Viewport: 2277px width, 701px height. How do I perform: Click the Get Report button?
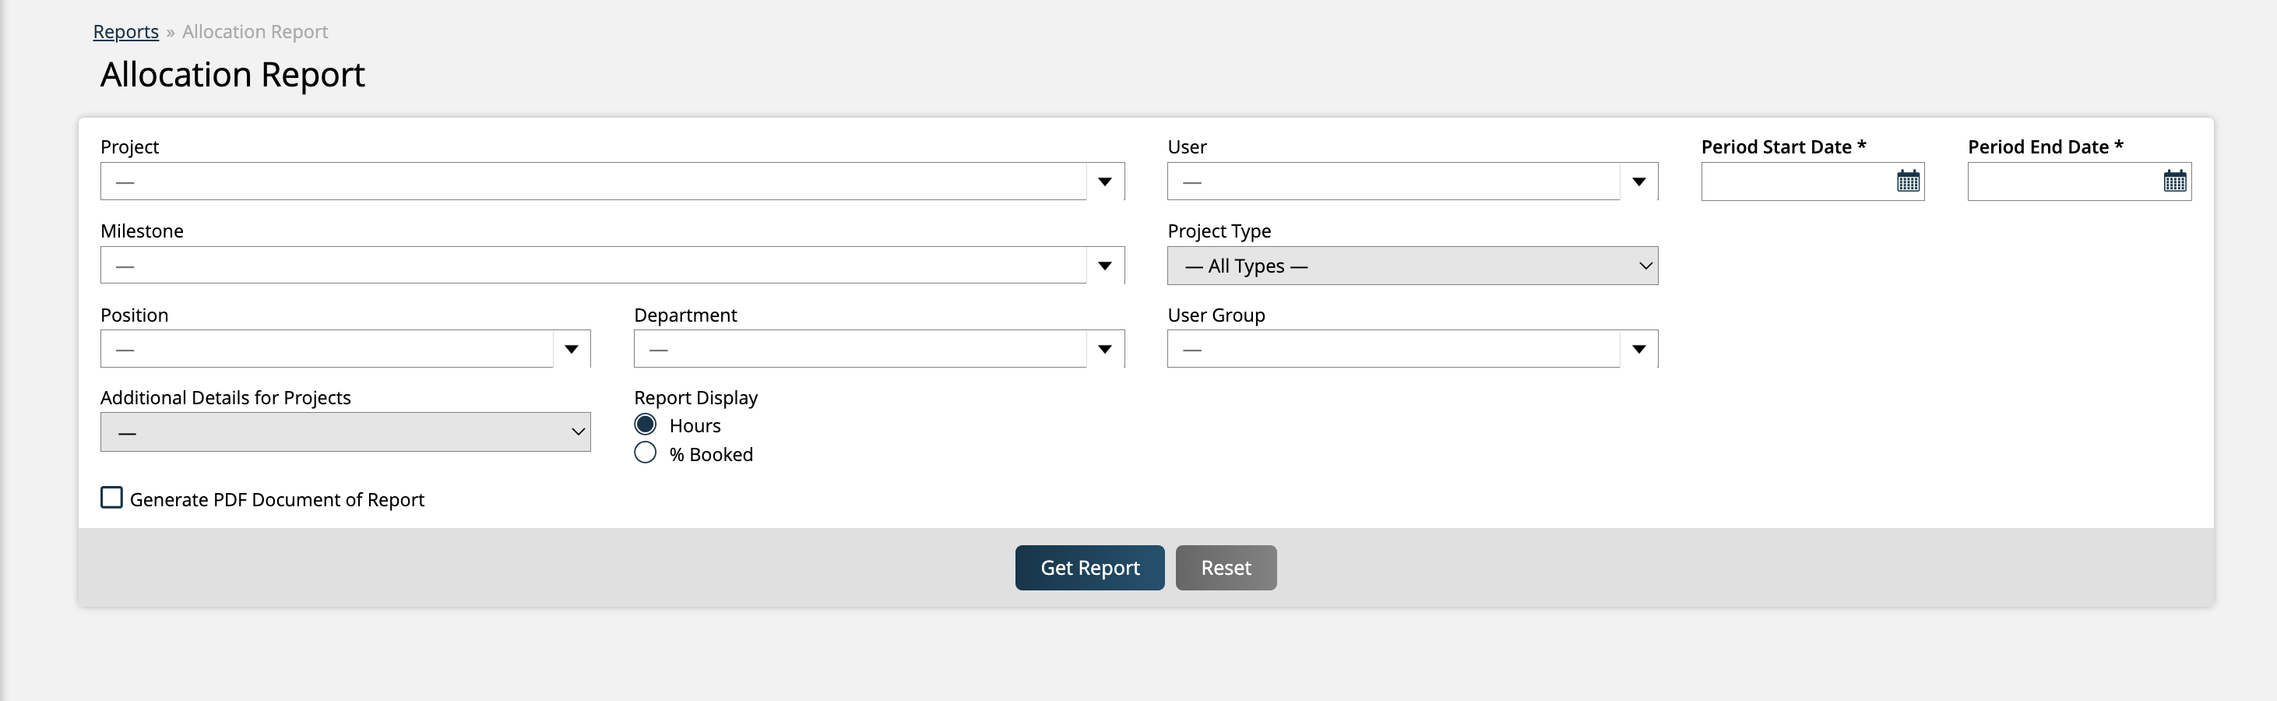click(1089, 568)
